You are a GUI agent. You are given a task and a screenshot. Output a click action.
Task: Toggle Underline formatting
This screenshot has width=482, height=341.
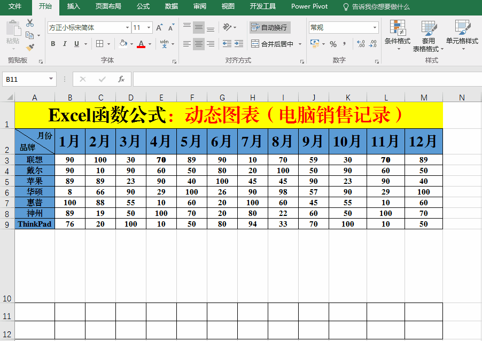pyautogui.click(x=76, y=44)
